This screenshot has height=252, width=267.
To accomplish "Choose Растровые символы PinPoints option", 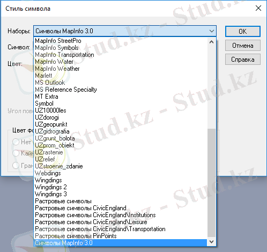I will (x=121, y=236).
